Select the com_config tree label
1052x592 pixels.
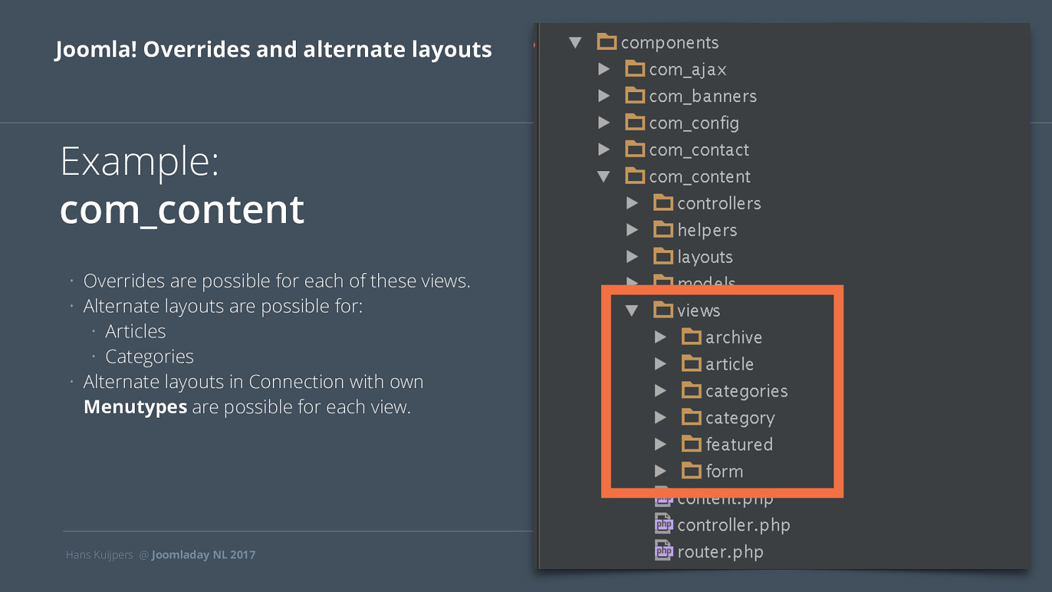pos(694,124)
